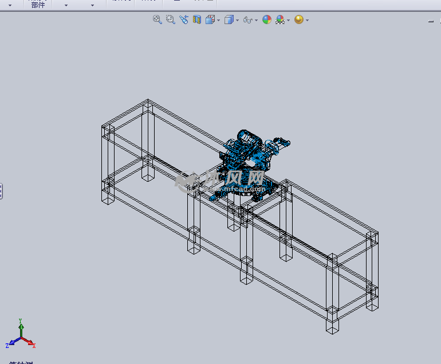Click the View Settings yellow sphere icon
Screen dimensions: 441x364
[298, 19]
